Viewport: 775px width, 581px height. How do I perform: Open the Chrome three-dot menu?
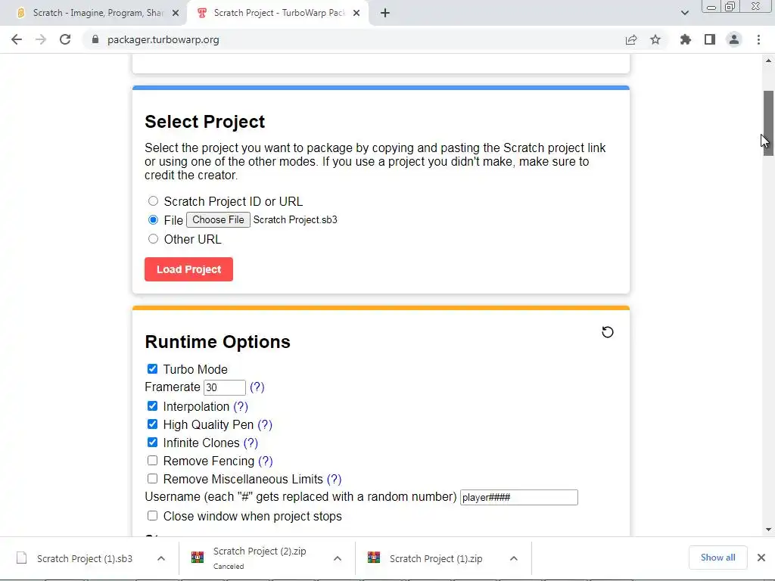click(758, 39)
